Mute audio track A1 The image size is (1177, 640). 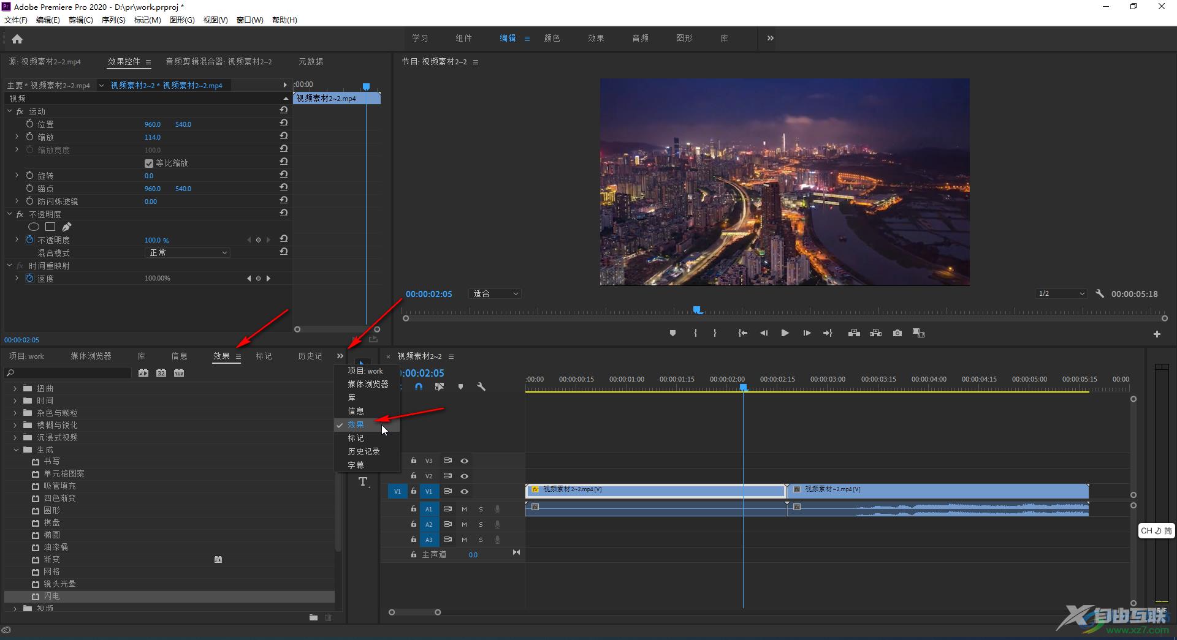coord(464,509)
